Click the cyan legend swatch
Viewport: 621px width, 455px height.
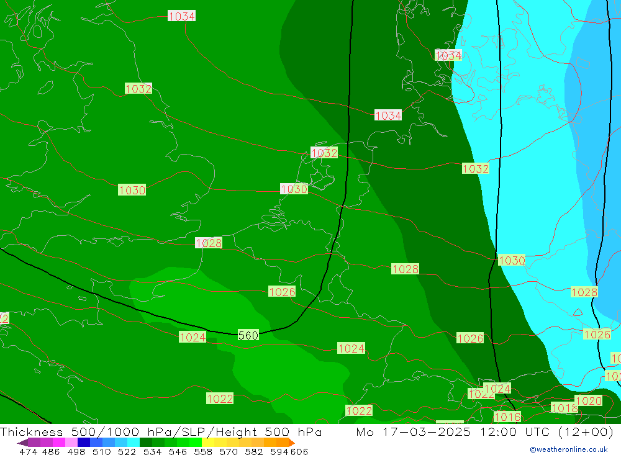coord(134,443)
